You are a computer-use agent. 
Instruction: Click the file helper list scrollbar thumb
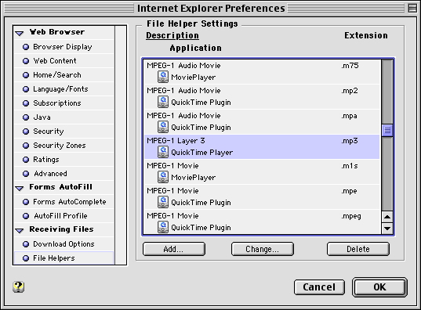pos(387,130)
